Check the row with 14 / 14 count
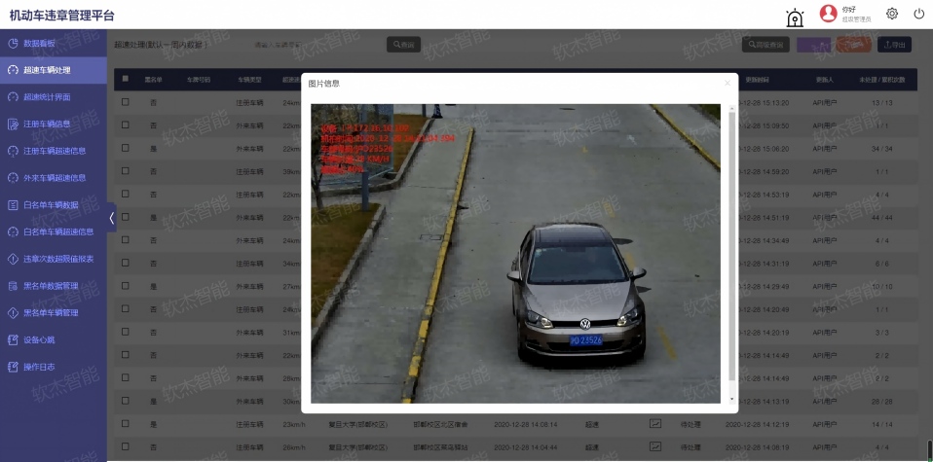This screenshot has height=462, width=933. pos(125,424)
